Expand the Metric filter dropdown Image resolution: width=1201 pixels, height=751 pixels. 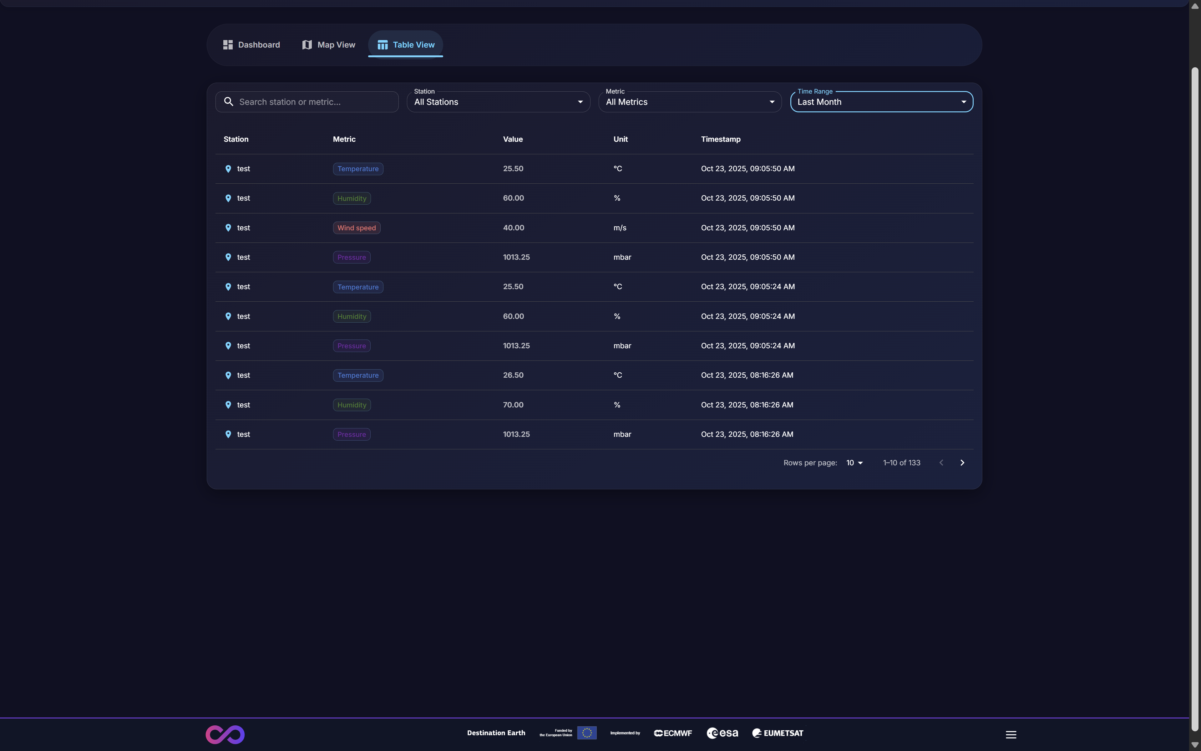point(690,102)
